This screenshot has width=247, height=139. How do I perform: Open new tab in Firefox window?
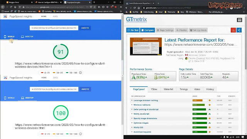click(94, 2)
